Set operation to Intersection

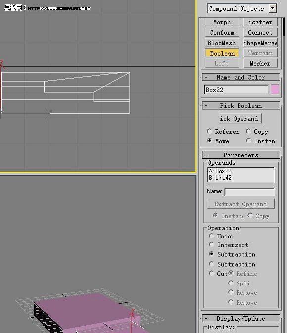click(229, 245)
